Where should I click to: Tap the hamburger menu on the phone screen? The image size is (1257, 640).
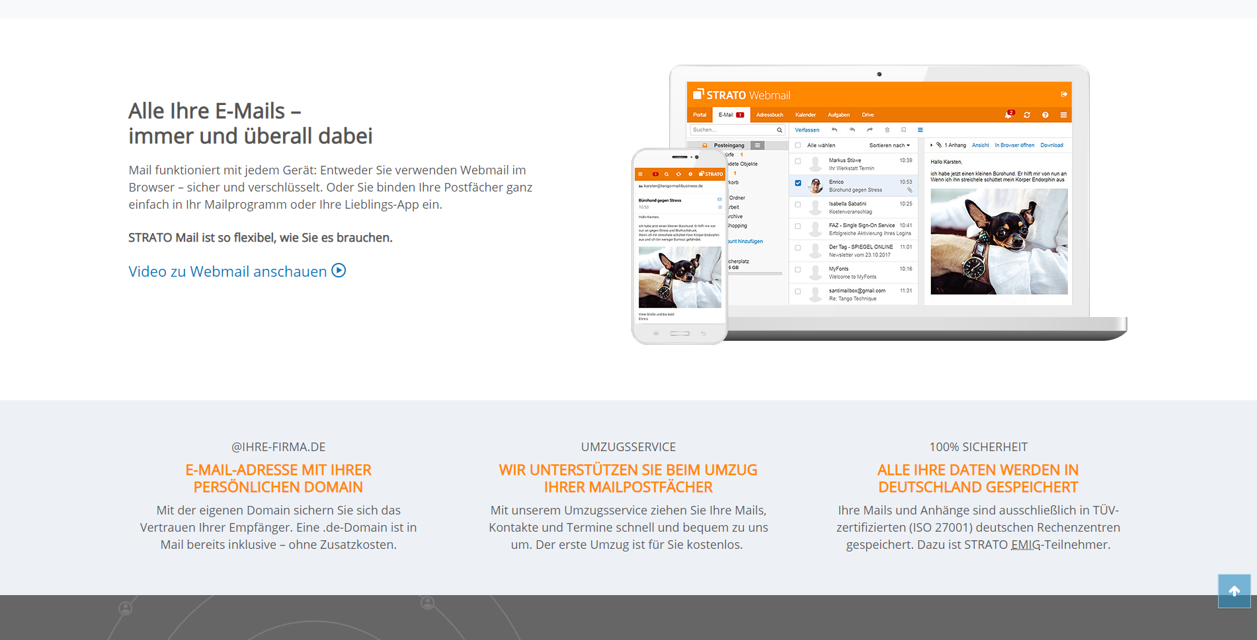pos(640,174)
